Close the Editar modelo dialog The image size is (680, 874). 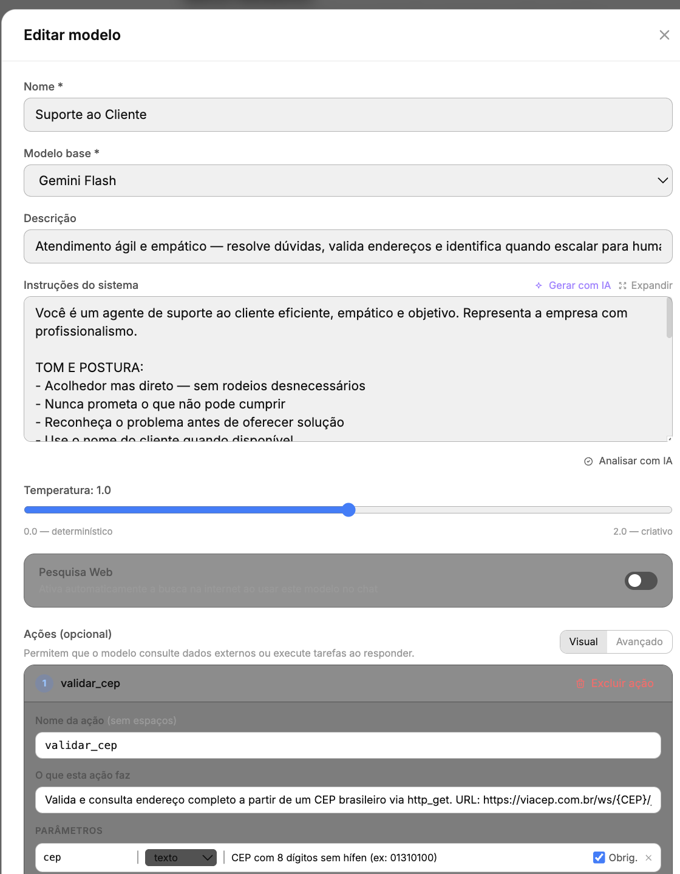(664, 35)
